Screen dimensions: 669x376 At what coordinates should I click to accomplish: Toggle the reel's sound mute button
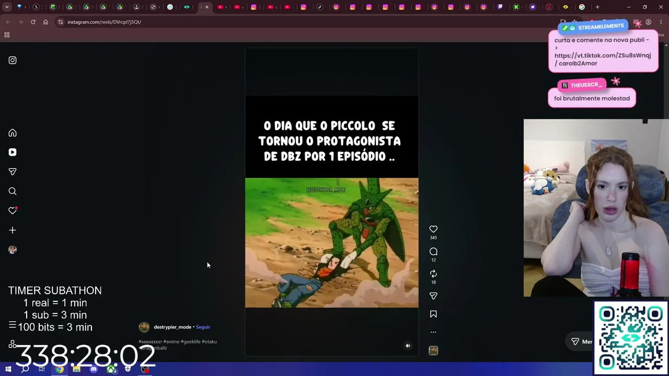coord(408,345)
